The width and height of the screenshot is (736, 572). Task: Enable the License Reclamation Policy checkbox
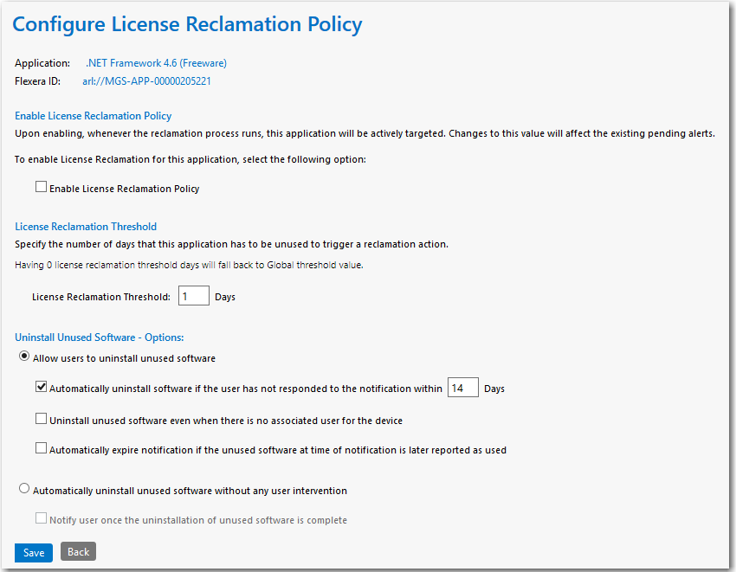click(x=41, y=186)
